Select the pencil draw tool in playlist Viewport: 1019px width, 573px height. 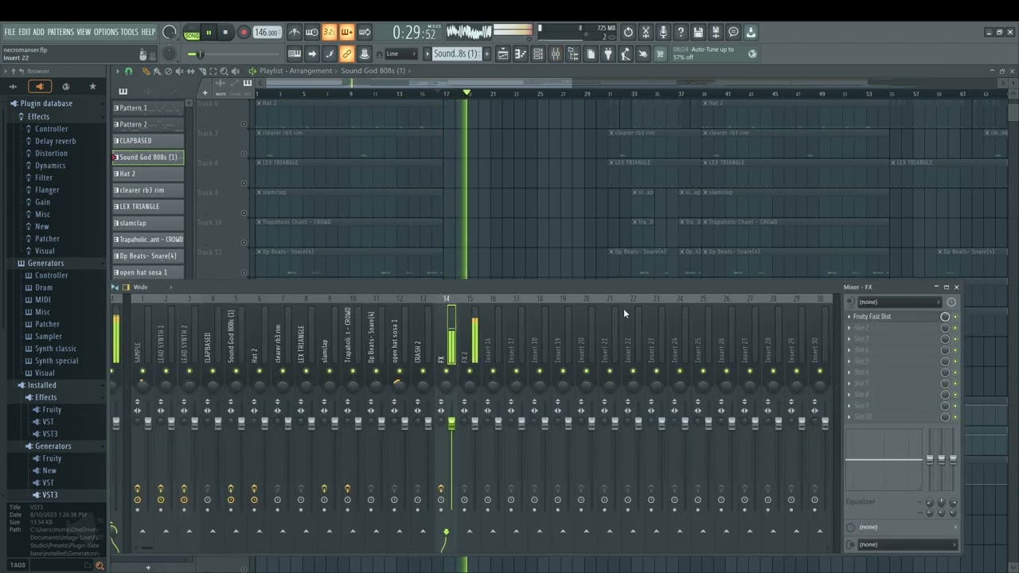coord(146,72)
